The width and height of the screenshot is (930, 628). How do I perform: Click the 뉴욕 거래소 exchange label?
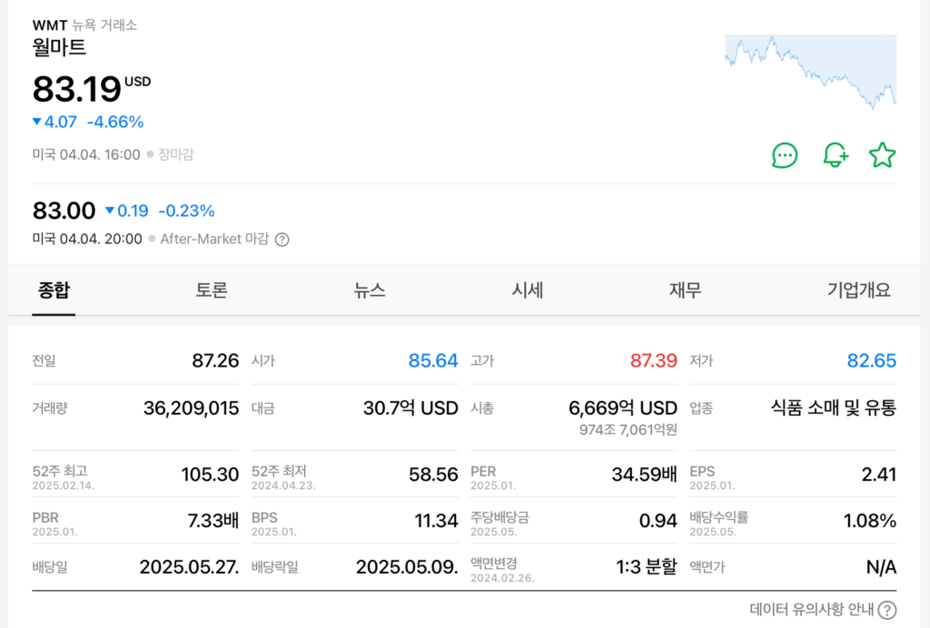click(x=104, y=25)
